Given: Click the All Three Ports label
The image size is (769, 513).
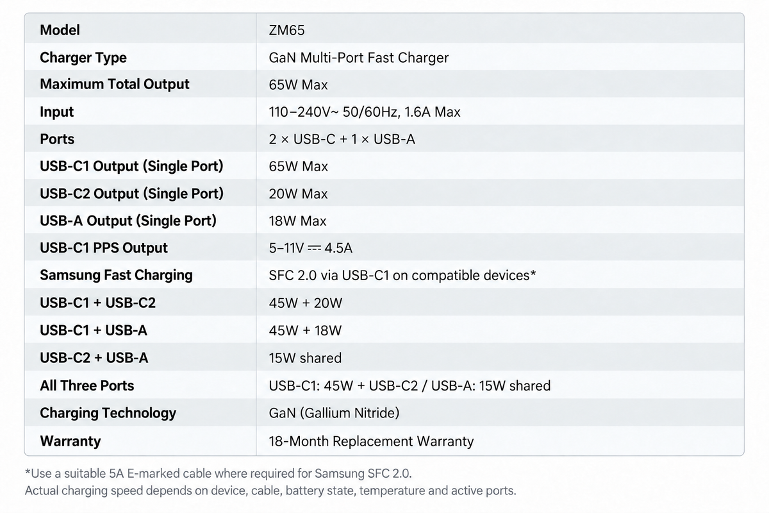Looking at the screenshot, I should [87, 385].
